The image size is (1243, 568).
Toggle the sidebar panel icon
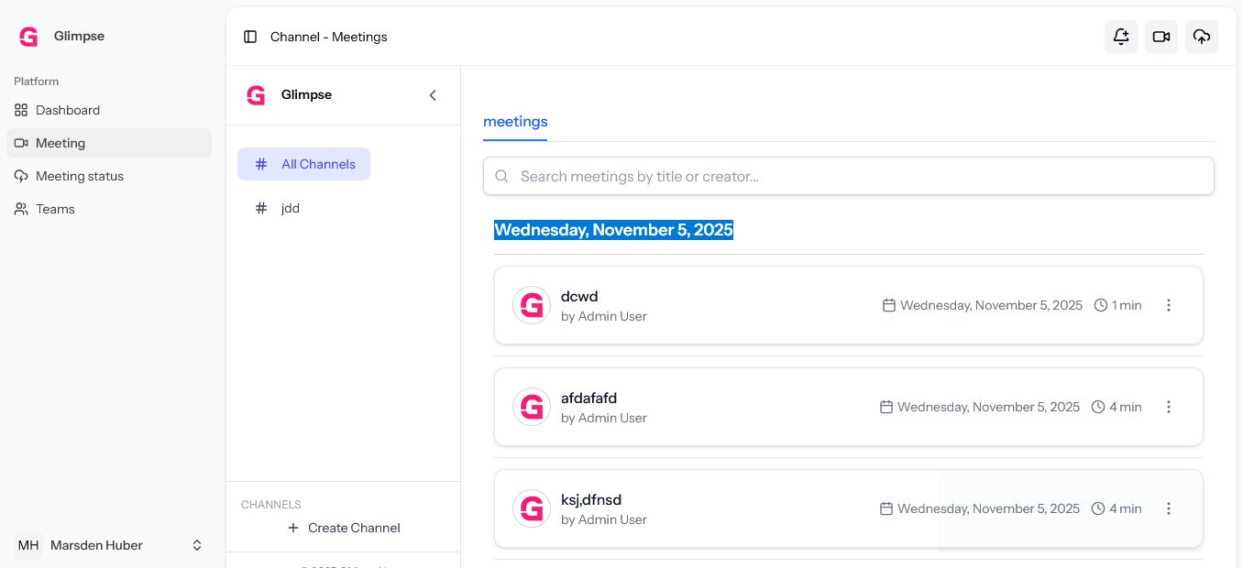pyautogui.click(x=250, y=37)
